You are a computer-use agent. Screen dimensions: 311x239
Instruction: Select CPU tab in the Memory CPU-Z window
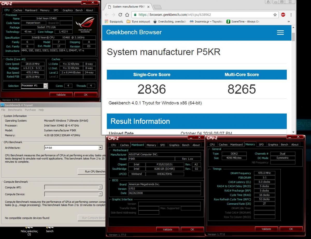(x=212, y=145)
